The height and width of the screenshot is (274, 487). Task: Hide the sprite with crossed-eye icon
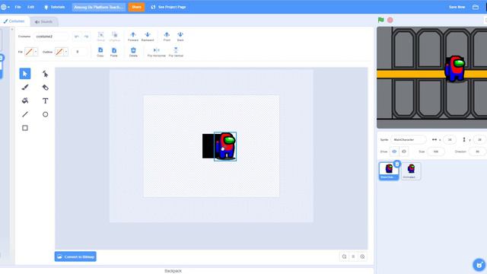(404, 151)
